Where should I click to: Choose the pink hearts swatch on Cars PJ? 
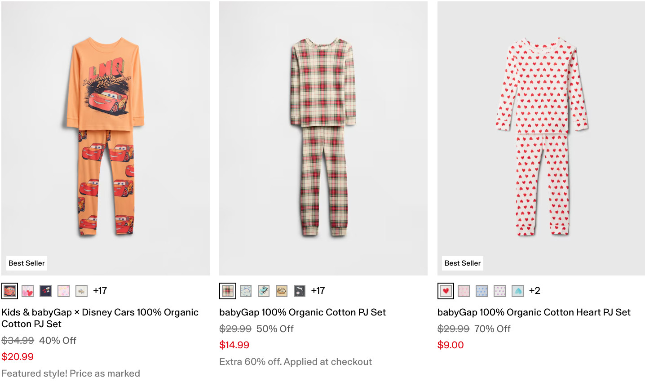point(27,291)
